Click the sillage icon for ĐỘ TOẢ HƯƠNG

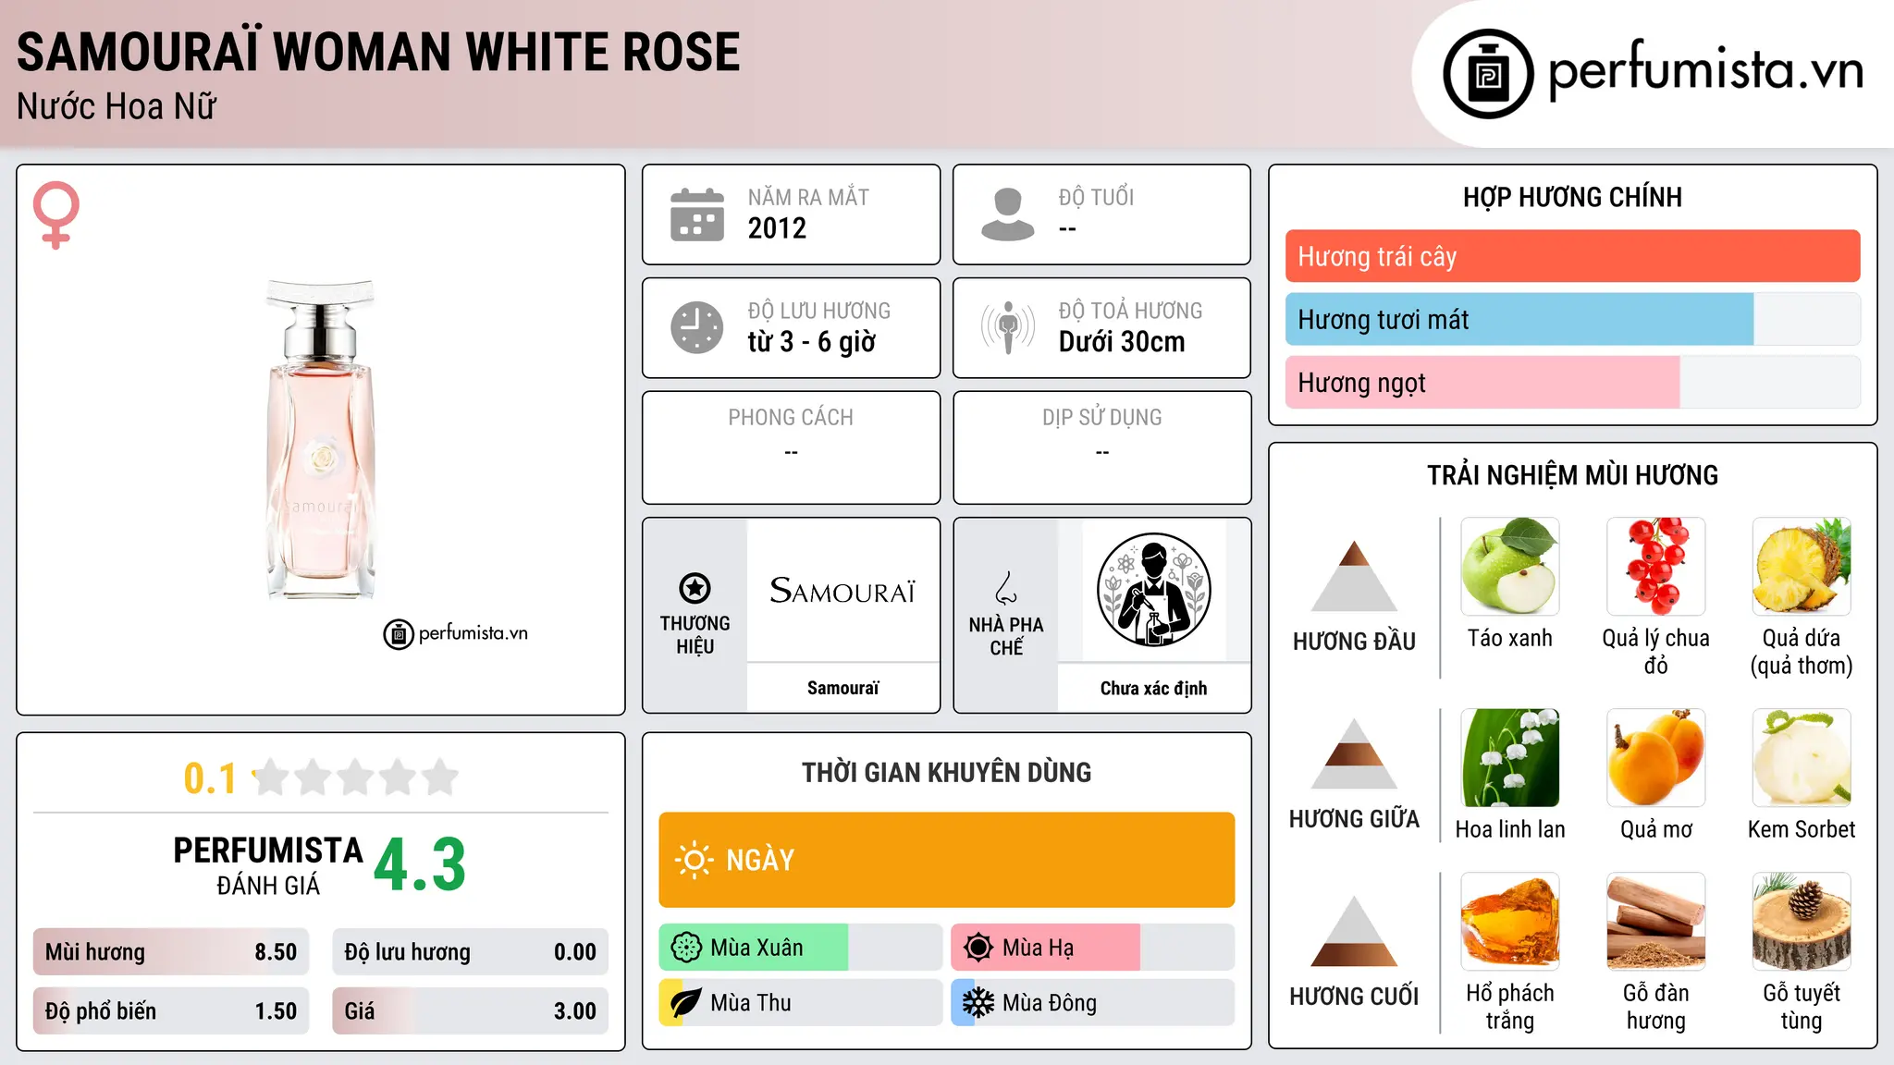[x=1008, y=327]
